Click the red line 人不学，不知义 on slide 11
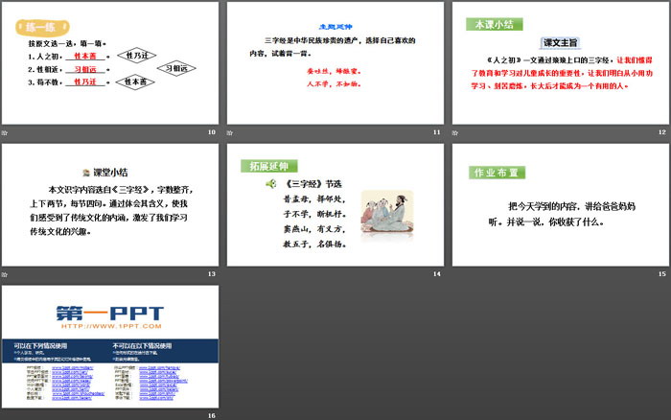This screenshot has width=671, height=420. [x=334, y=84]
